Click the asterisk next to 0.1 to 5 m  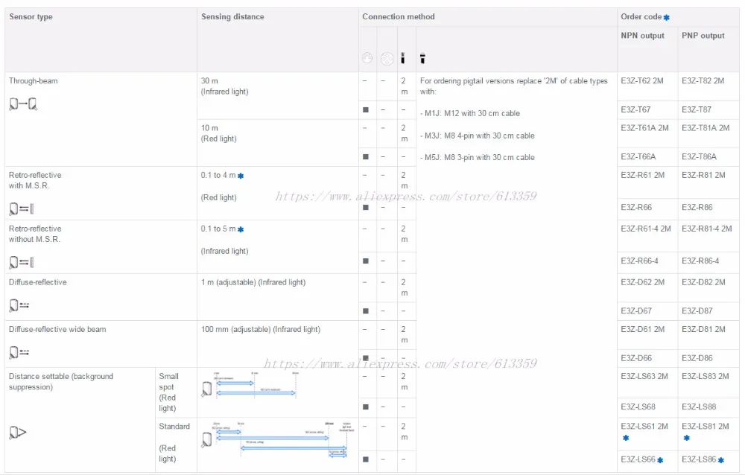click(x=241, y=229)
